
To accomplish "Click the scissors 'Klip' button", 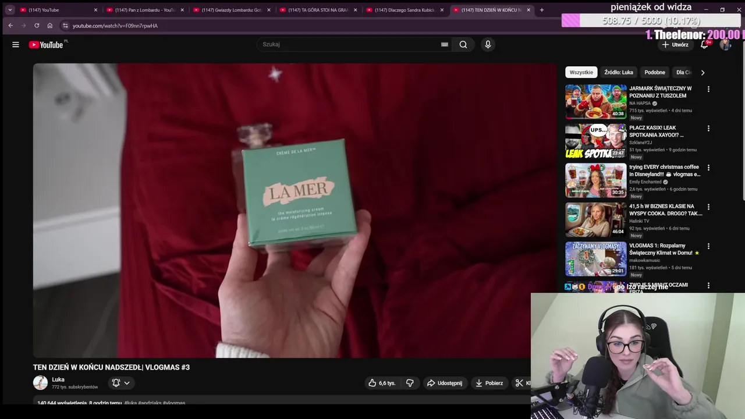I will point(521,383).
